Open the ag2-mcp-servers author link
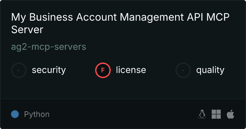Screen dimensions: 246x129 [x=49, y=47]
